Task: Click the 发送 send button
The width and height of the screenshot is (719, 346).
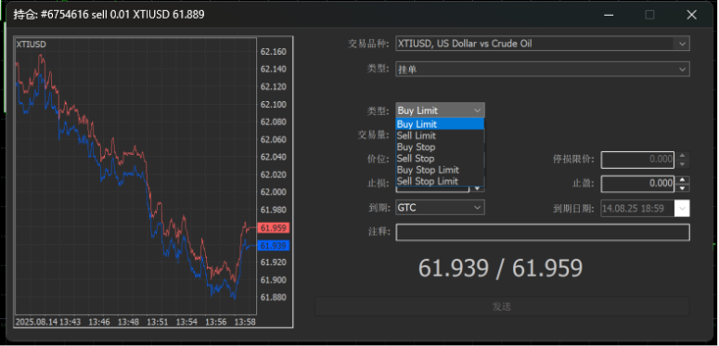Action: point(502,307)
